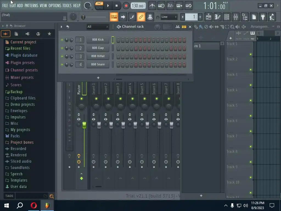Toggle loop recording icon
Image resolution: width=281 pixels, height=211 pixels.
tap(188, 5)
